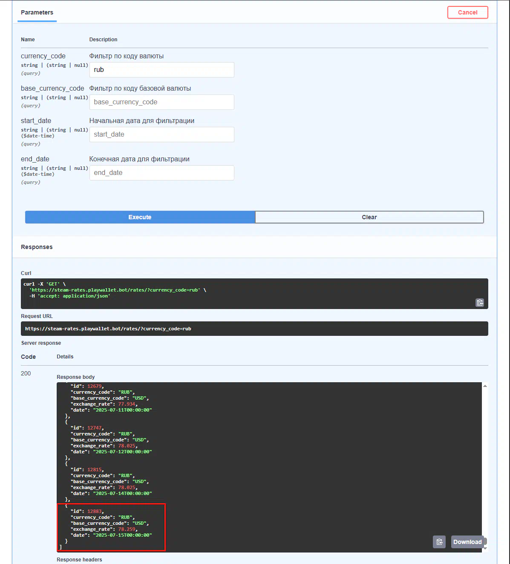The height and width of the screenshot is (564, 510).
Task: Click the base_currency_code parameter name
Action: (52, 89)
